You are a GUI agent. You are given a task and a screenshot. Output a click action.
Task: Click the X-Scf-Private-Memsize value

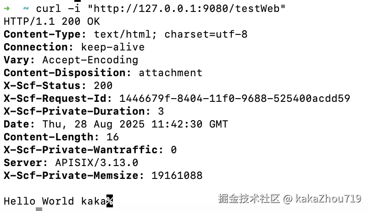coord(177,176)
